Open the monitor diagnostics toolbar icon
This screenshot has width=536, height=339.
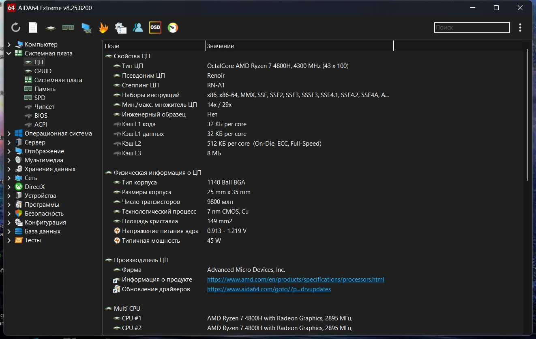tap(86, 28)
